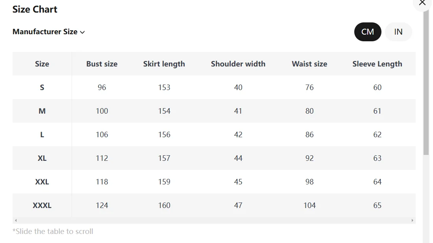Click the XXL bust size value 118
This screenshot has height=243, width=433.
(x=102, y=182)
